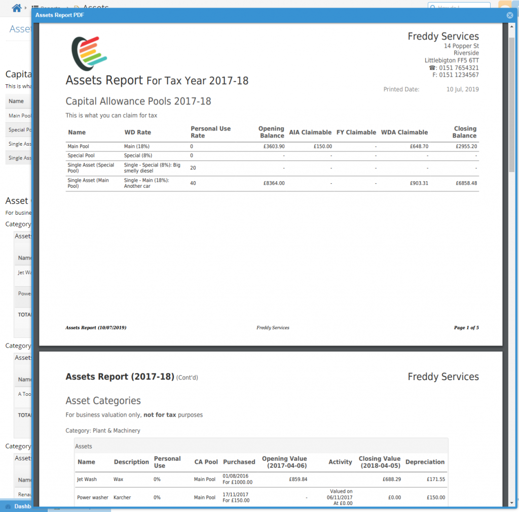Click the PDF viewer scroll up arrow
This screenshot has height=512, width=519.
[512, 26]
